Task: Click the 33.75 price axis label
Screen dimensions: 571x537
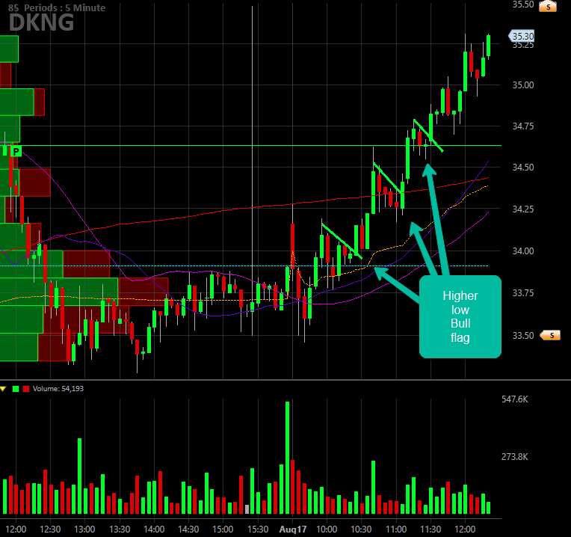Action: [x=523, y=293]
